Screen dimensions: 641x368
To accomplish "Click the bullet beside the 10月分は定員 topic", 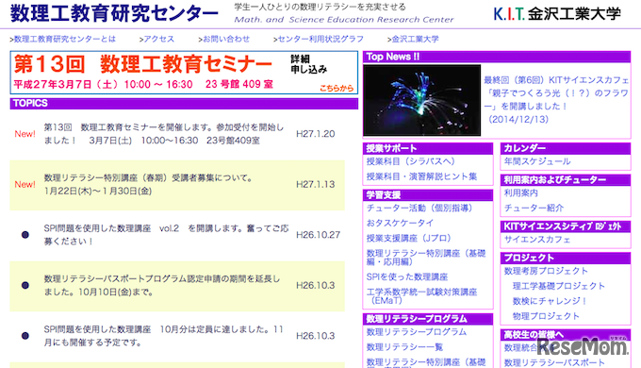I will click(x=25, y=336).
